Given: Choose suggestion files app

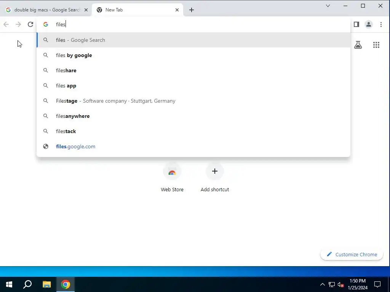Looking at the screenshot, I should pyautogui.click(x=193, y=86).
